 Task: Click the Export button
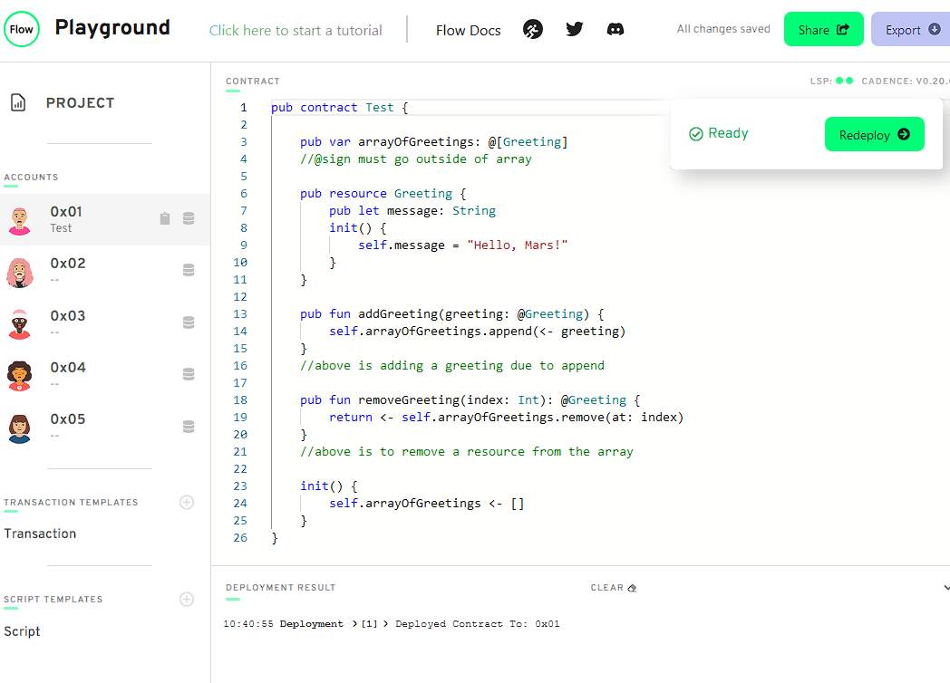pyautogui.click(x=911, y=29)
